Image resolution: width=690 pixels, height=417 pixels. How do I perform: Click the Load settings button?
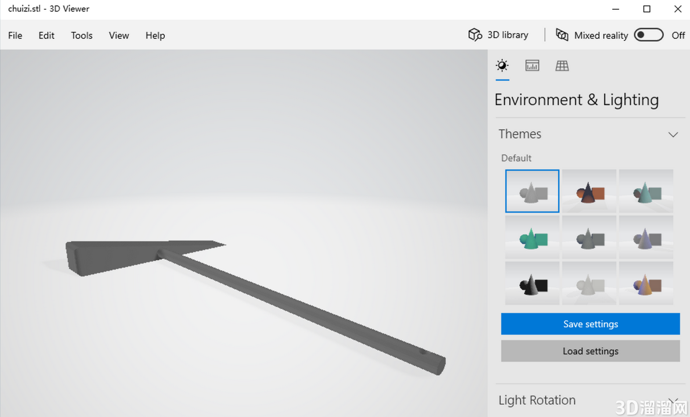pos(590,351)
